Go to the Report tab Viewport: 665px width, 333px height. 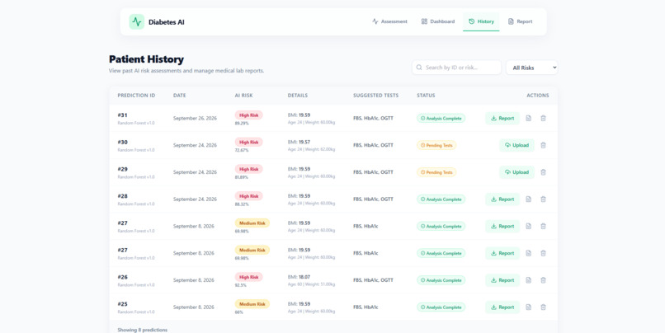[x=520, y=21]
